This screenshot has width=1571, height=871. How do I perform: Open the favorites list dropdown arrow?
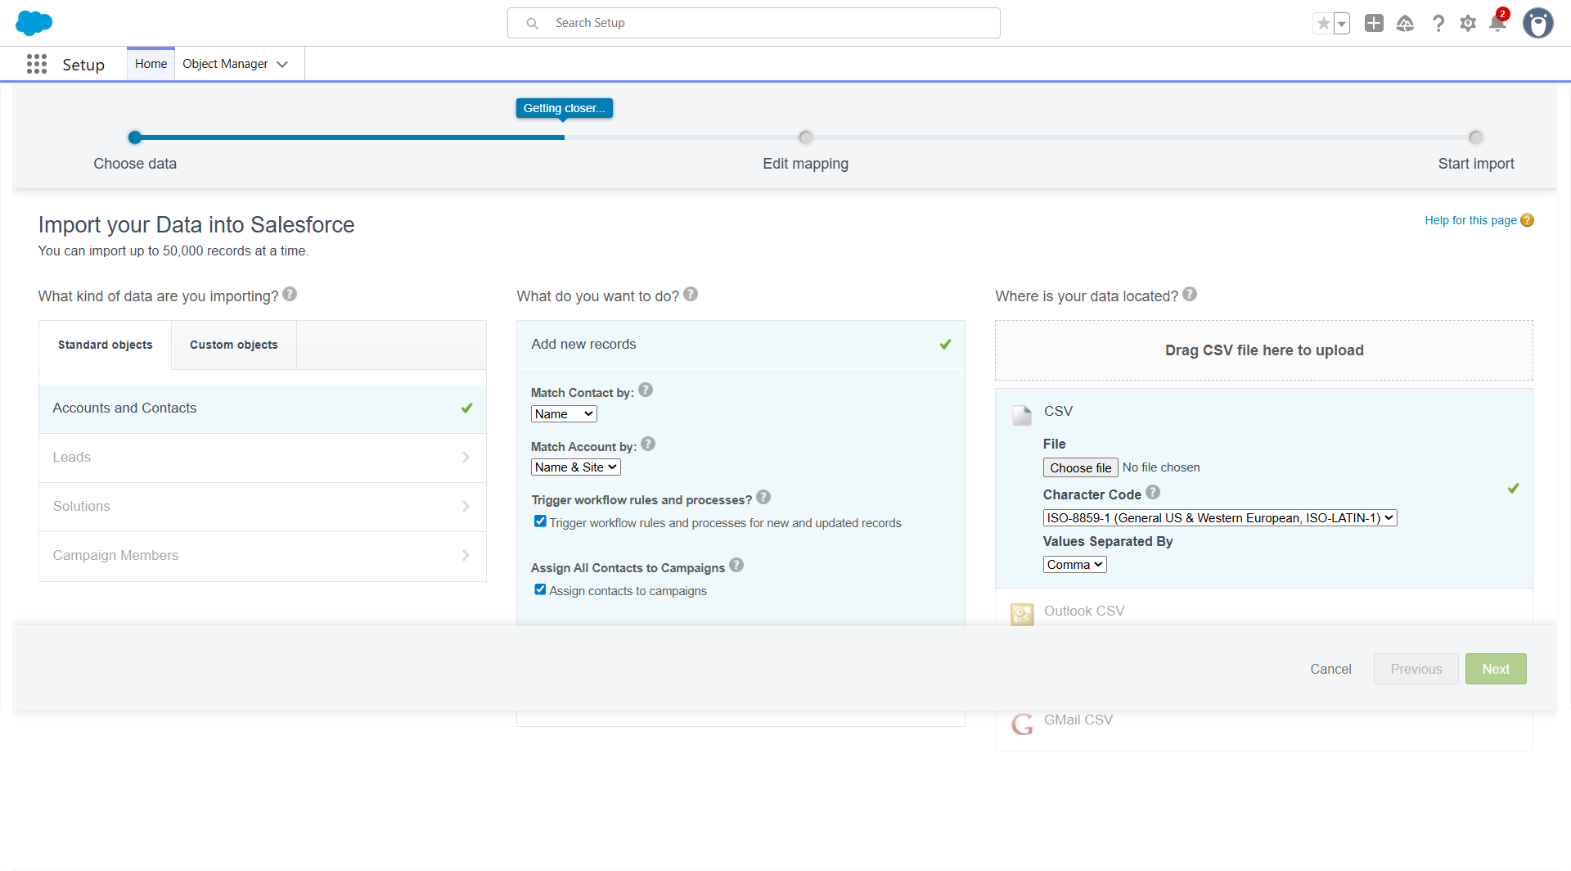click(1342, 24)
